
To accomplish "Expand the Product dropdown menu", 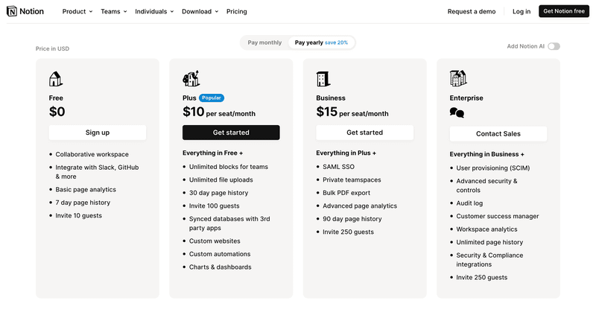I will point(77,12).
